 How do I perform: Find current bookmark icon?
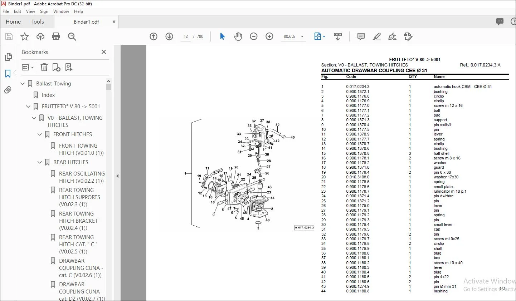click(x=69, y=67)
